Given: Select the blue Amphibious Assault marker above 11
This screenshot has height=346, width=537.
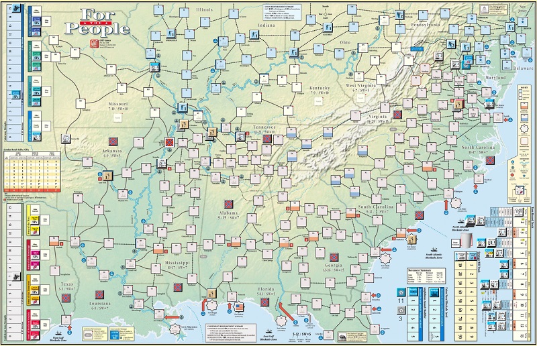Looking at the screenshot, I should [401, 292].
